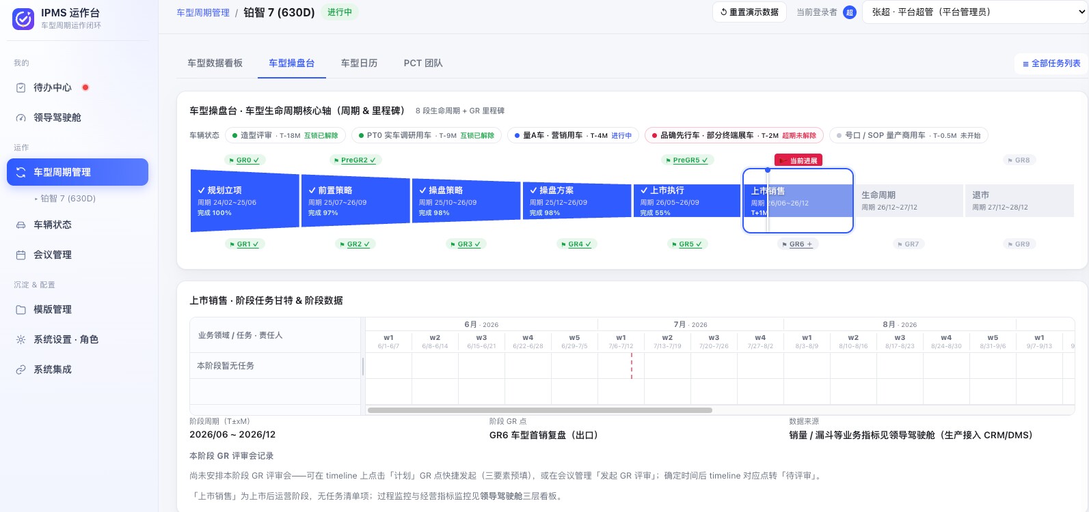Click the GR7 milestone flag
This screenshot has width=1089, height=512.
pyautogui.click(x=909, y=244)
